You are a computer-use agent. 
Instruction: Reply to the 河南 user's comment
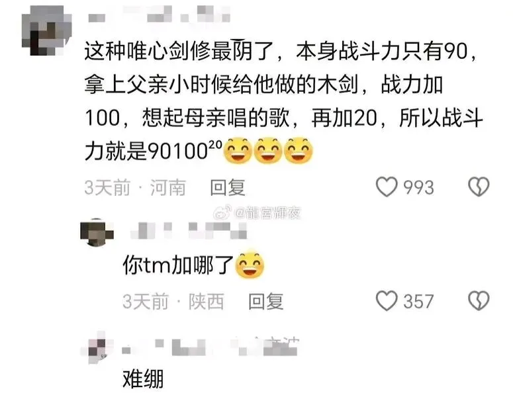[x=228, y=187]
